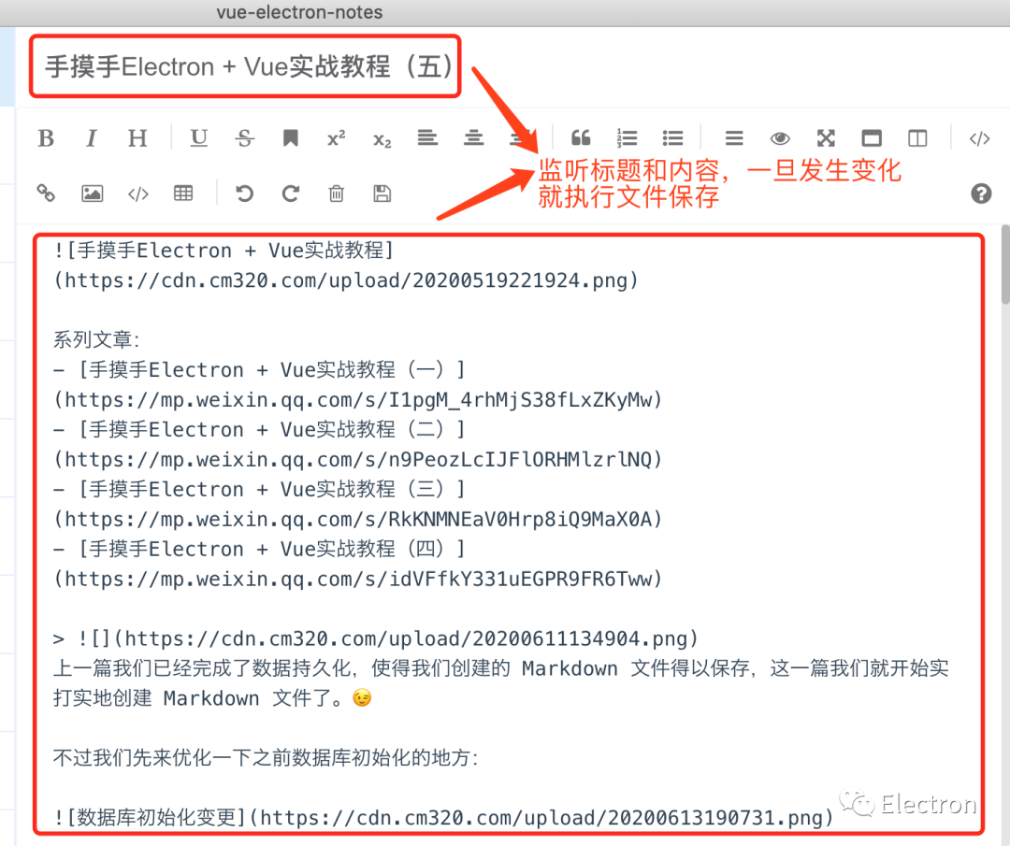1010x846 pixels.
Task: Insert an ordered numbered list
Action: [627, 137]
